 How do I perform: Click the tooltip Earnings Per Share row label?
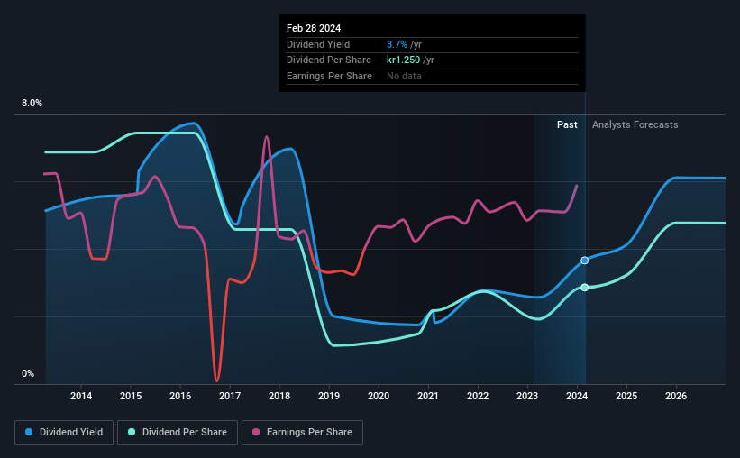point(329,76)
